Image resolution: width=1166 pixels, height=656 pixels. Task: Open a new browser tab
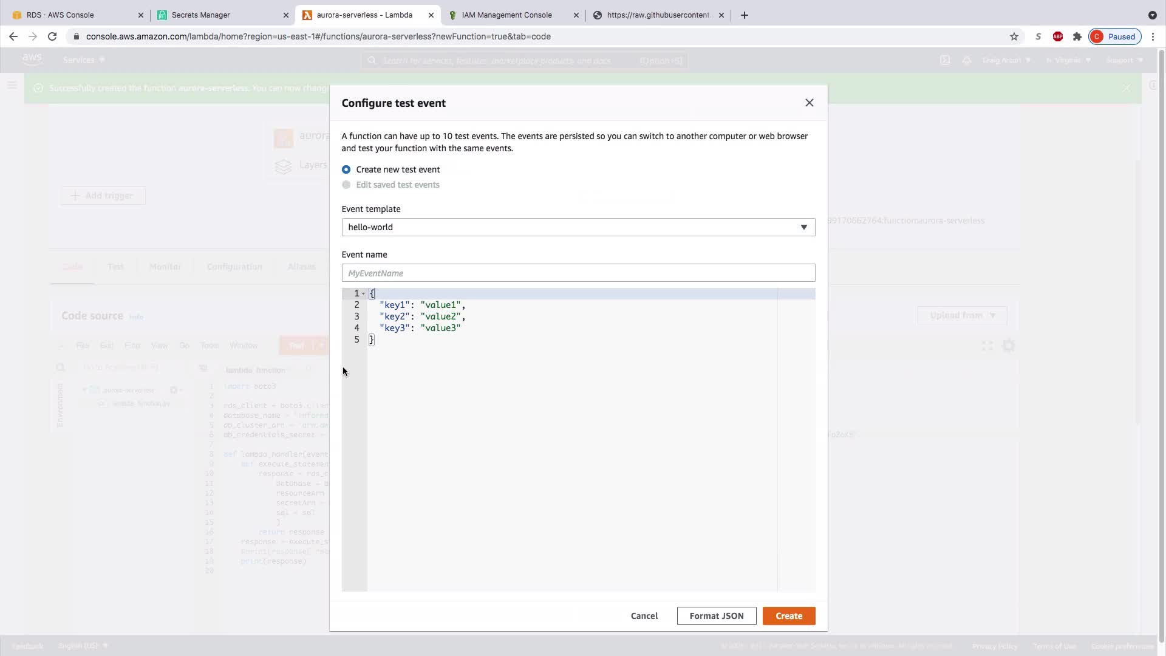[x=745, y=15]
